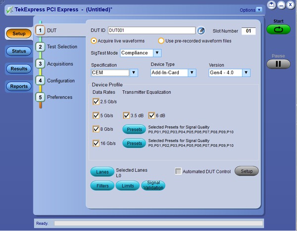Select step 3 number icon
Viewport: 297px width, 231px height.
[x=40, y=64]
